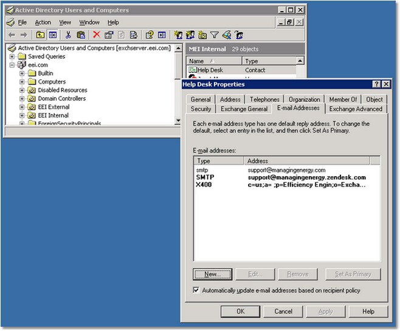Click the Export List toolbar icon
The height and width of the screenshot is (331, 400).
click(133, 35)
